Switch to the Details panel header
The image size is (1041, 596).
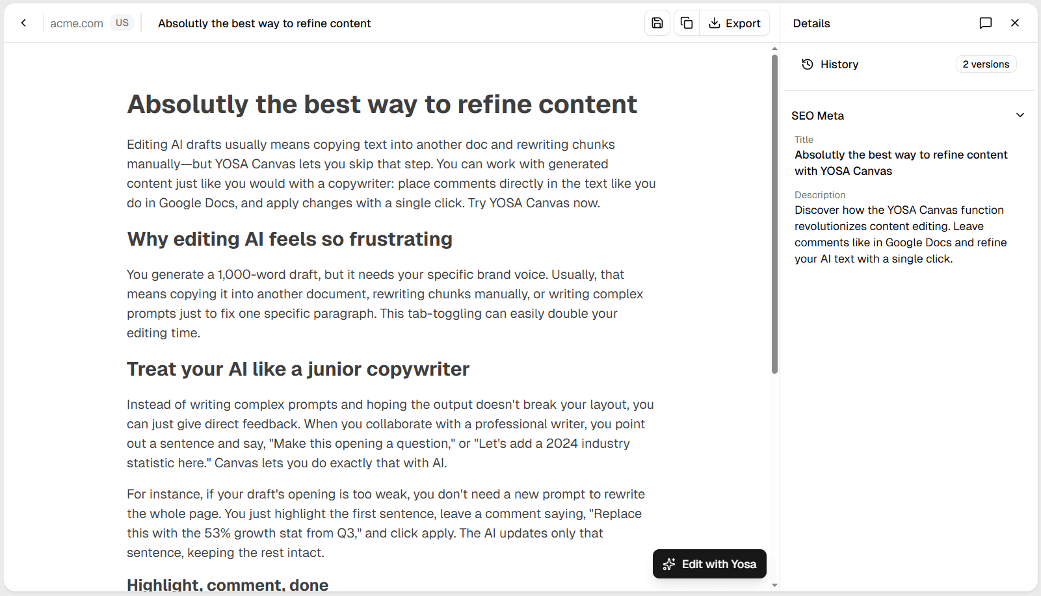(x=811, y=23)
